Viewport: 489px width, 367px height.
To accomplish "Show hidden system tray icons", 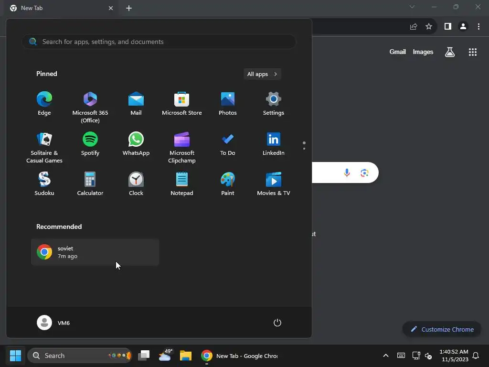I will tap(386, 356).
